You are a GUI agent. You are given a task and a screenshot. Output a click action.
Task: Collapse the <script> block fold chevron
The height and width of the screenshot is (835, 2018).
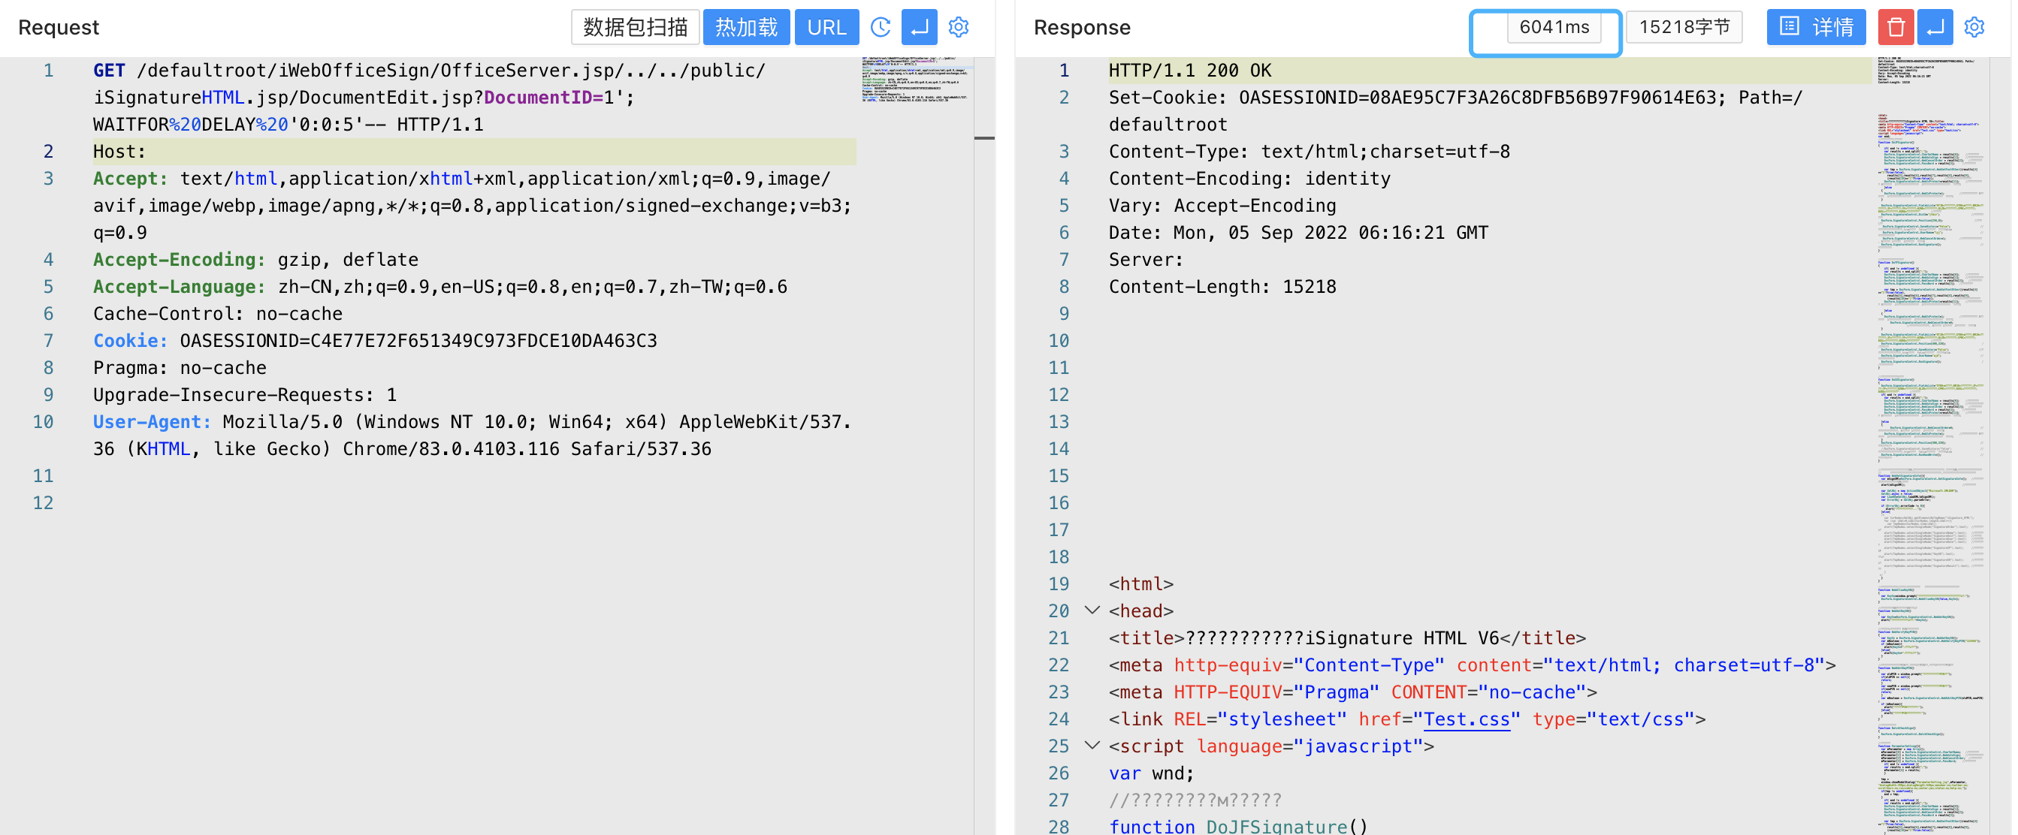pyautogui.click(x=1092, y=746)
